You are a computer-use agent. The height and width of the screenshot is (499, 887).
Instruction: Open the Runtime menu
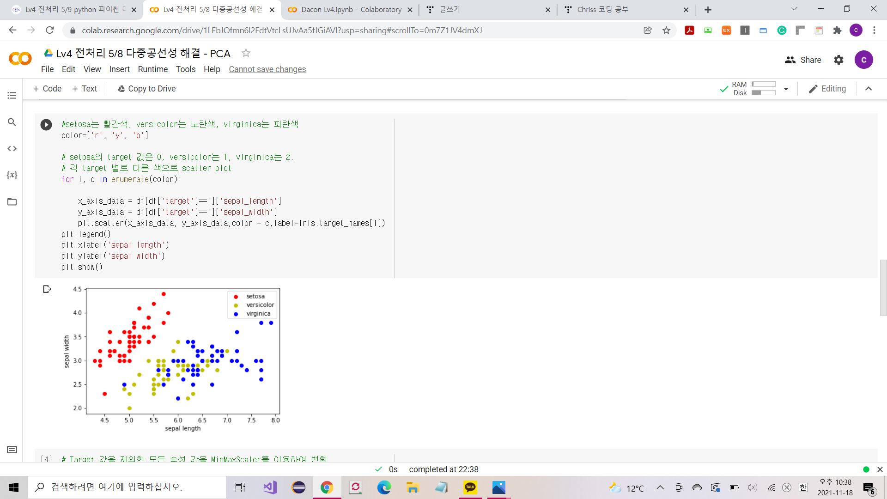152,69
